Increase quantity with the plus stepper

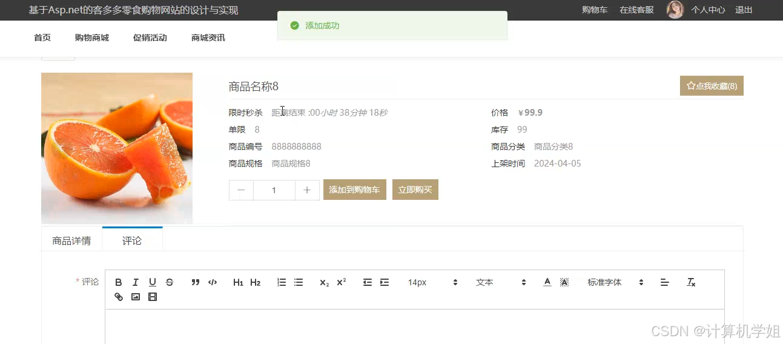pos(307,190)
